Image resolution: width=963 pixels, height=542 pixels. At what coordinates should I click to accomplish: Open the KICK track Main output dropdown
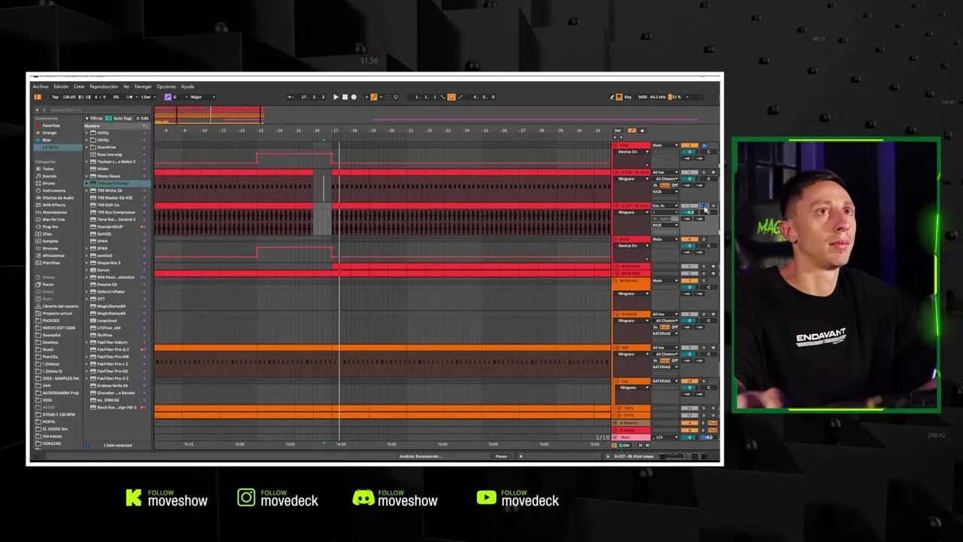click(665, 145)
